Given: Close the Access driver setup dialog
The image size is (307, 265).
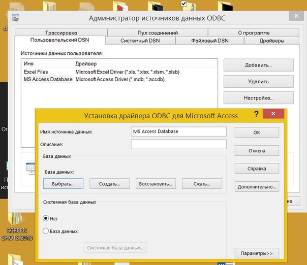Looking at the screenshot, I should pos(273,114).
